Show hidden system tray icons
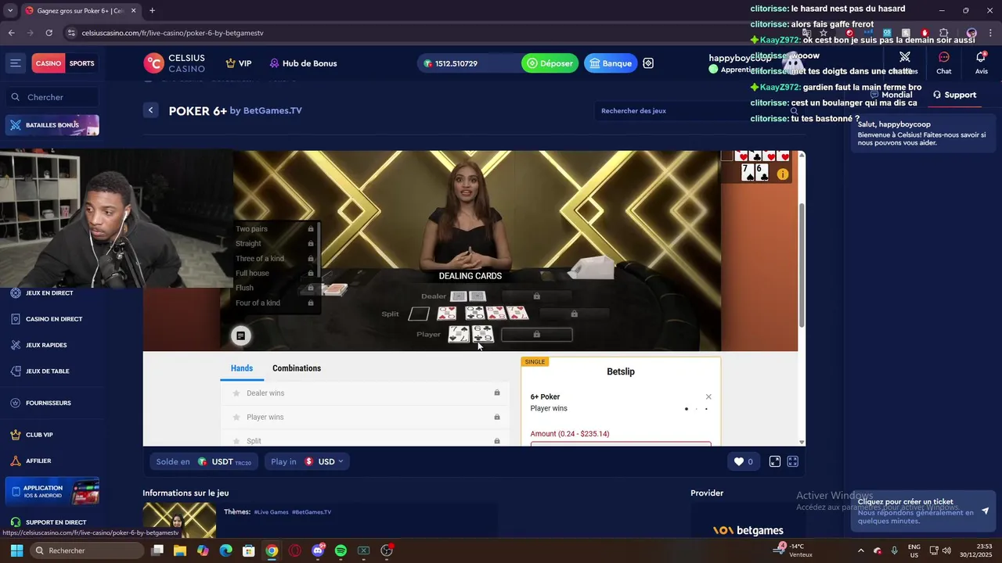 point(861,550)
